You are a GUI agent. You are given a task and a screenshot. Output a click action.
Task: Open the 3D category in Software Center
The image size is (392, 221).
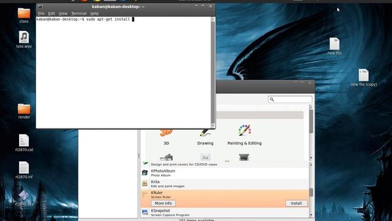pyautogui.click(x=166, y=138)
